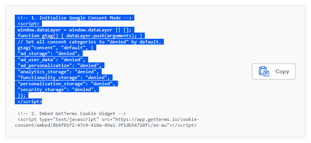Click the highlighted closing </script> tag
311x143 pixels.
30,102
